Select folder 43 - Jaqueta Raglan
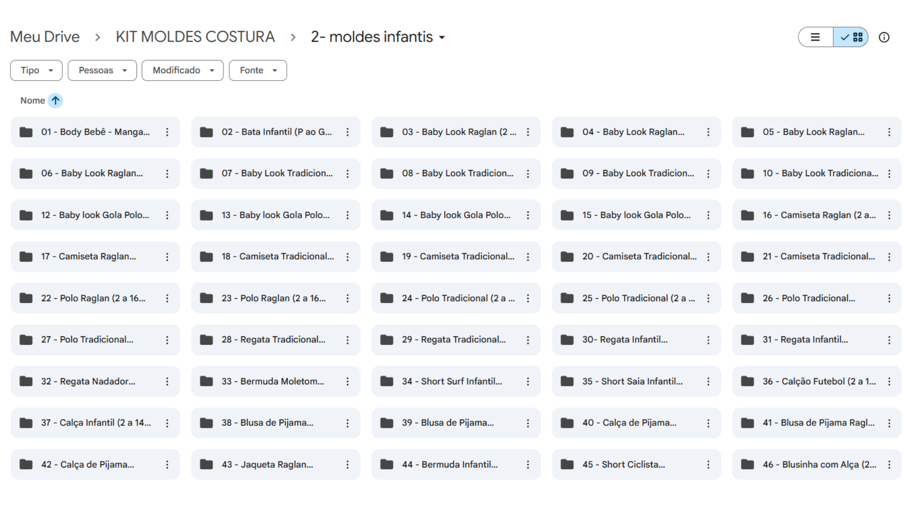The height and width of the screenshot is (510, 907). point(267,465)
